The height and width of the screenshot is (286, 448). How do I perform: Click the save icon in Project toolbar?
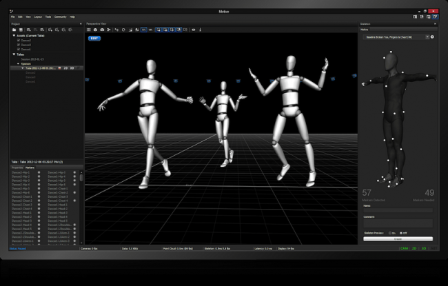coord(21,30)
